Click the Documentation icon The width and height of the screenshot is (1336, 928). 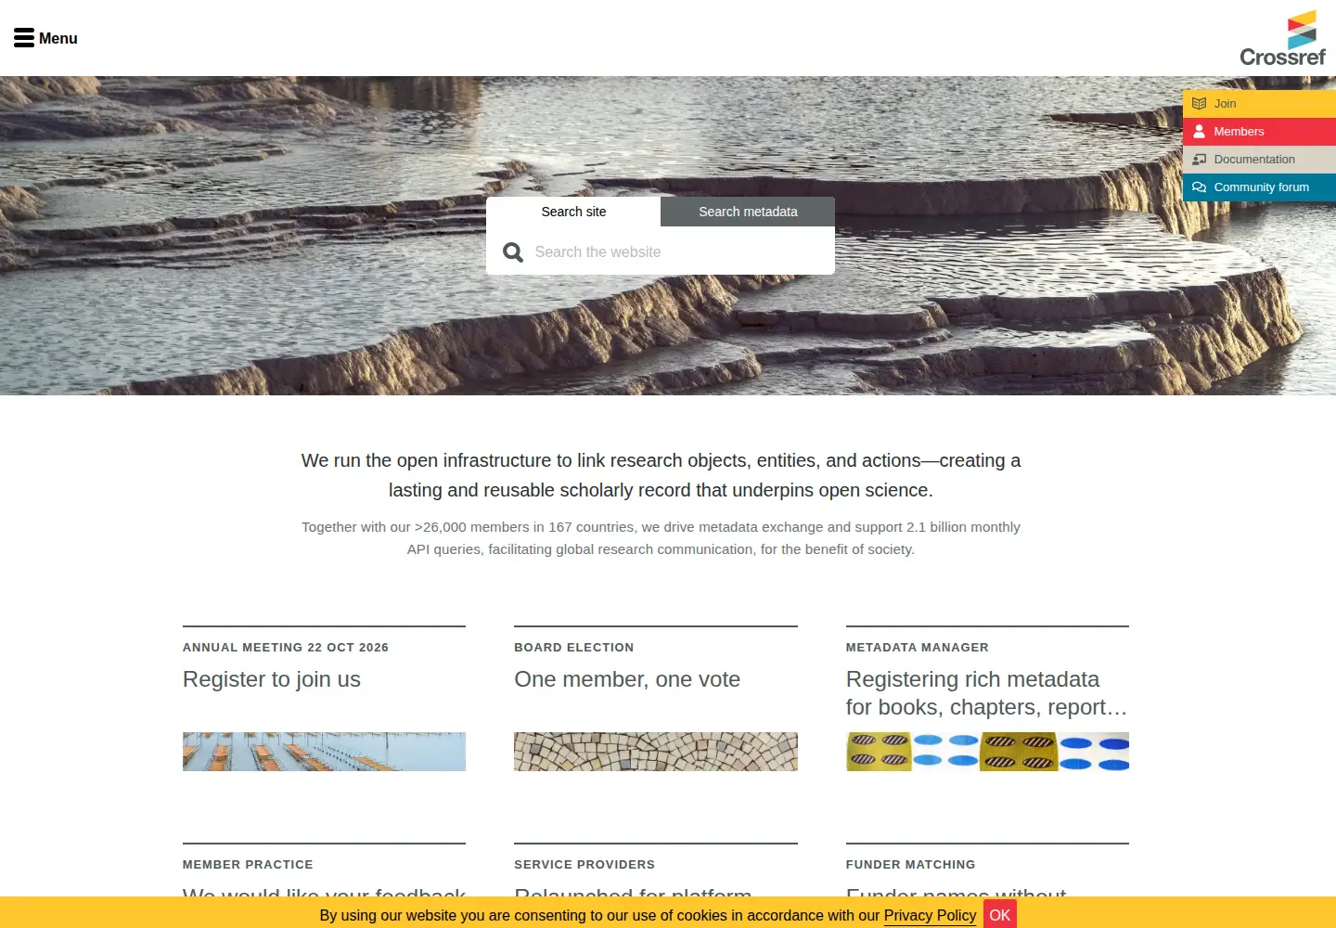[1199, 160]
